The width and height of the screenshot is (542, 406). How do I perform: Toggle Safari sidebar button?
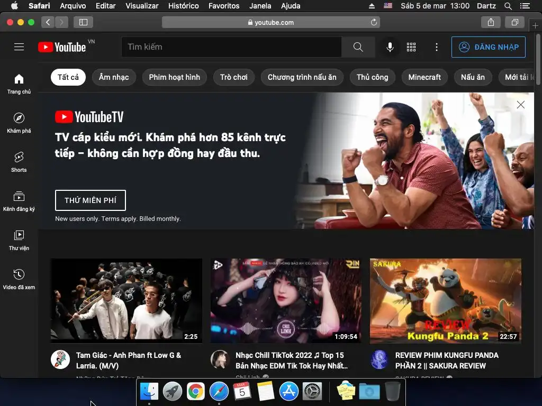point(83,22)
